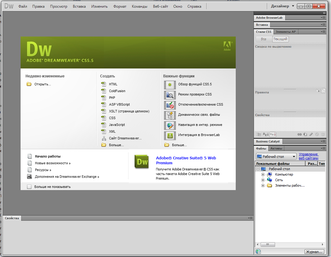Expand the Элементы рабоч... tree node
The width and height of the screenshot is (331, 257).
point(263,185)
